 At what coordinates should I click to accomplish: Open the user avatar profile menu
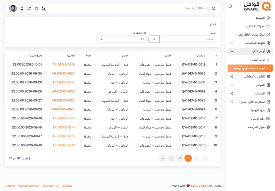[x=13, y=8]
